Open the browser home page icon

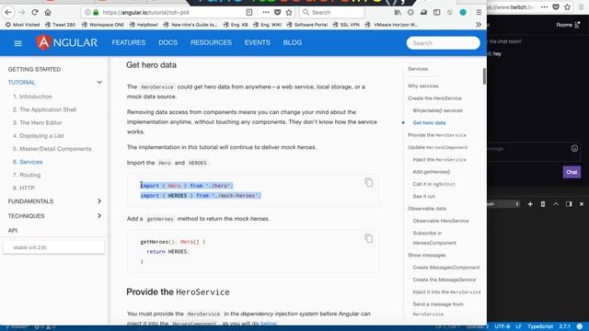point(48,12)
